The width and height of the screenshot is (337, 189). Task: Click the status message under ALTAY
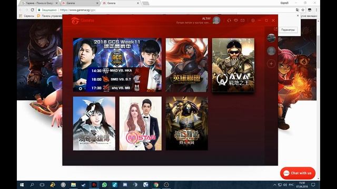click(193, 23)
